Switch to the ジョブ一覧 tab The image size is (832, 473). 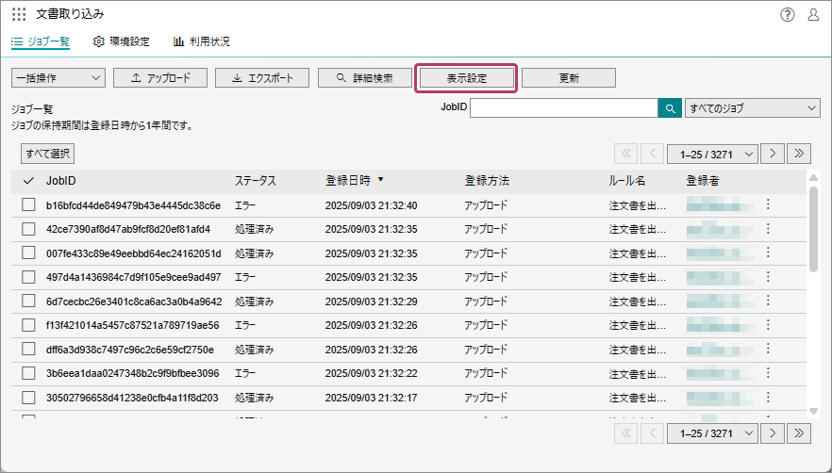click(x=41, y=41)
